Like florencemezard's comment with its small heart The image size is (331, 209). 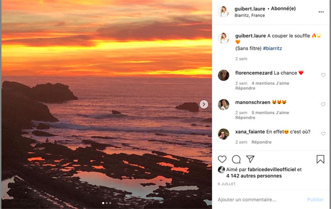[x=323, y=75]
